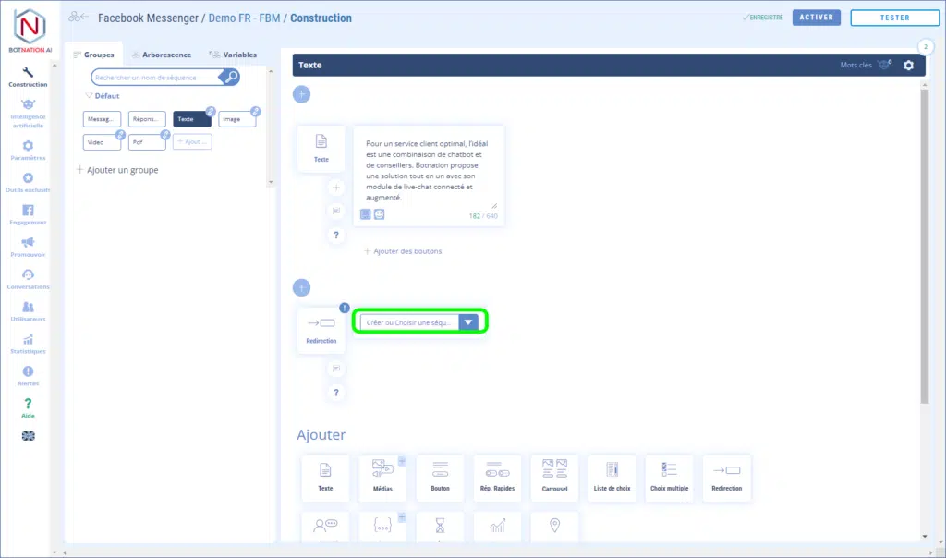The width and height of the screenshot is (946, 558).
Task: Click the search magnifier in sequence search
Action: pos(232,78)
